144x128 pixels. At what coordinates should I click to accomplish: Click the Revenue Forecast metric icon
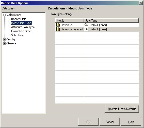point(58,29)
